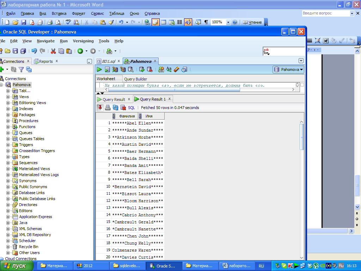Screen dimensions: 361x271
Task: Open Word's Таблица menu
Action: point(117,13)
